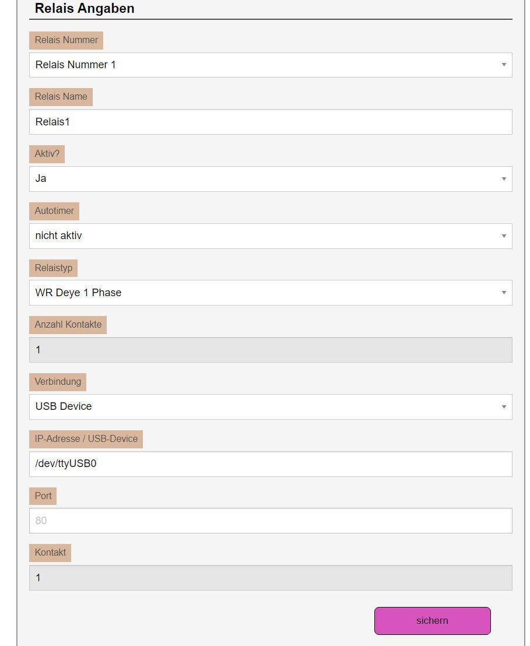Click the Verbindung label tag

(x=58, y=382)
